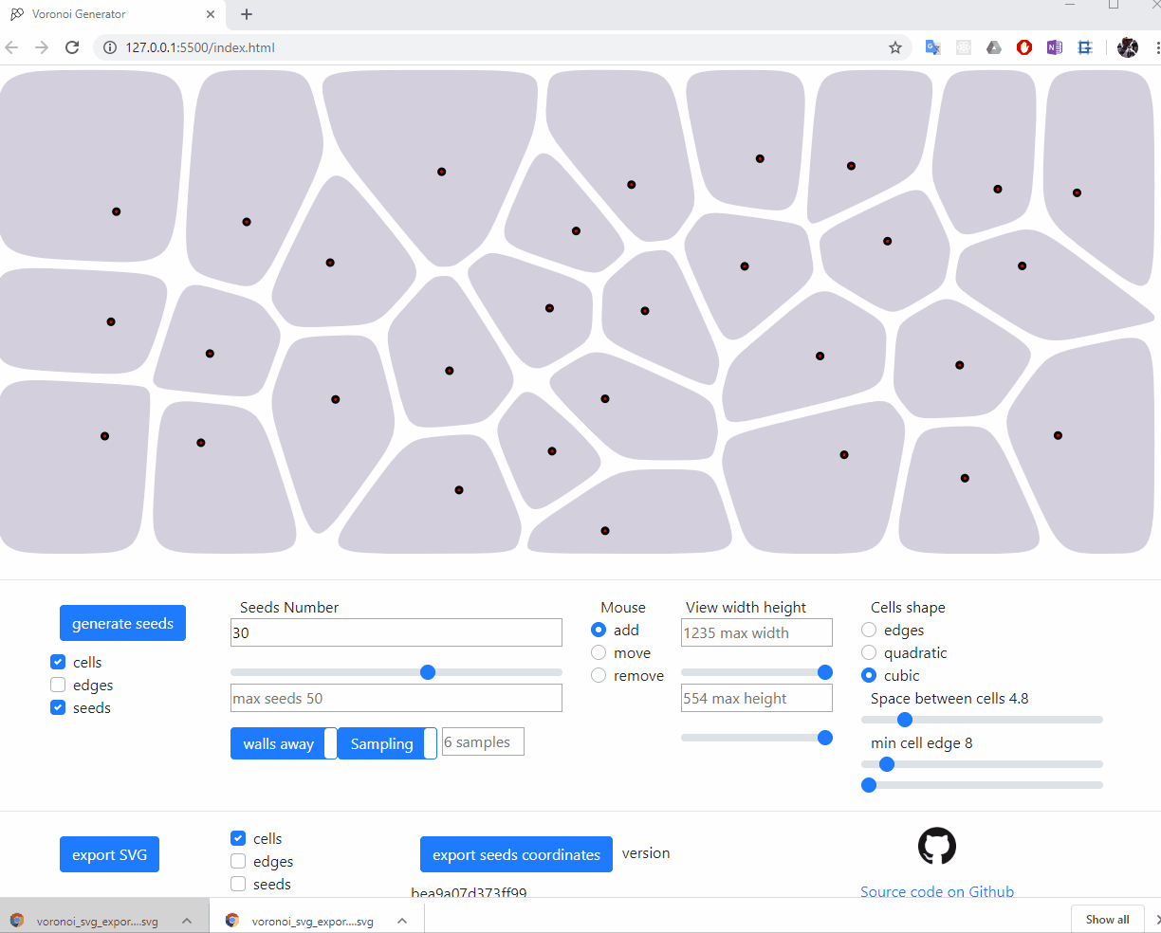Screen dimensions: 1161x933
Task: Open the Source code on Github link
Action: 936,891
